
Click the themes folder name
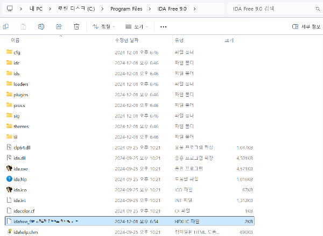pos(21,126)
